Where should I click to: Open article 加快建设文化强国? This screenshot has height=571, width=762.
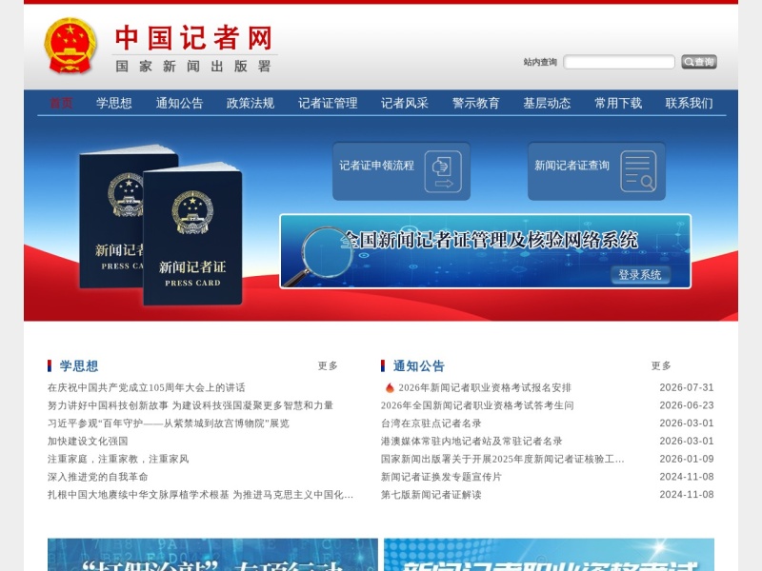pyautogui.click(x=88, y=441)
